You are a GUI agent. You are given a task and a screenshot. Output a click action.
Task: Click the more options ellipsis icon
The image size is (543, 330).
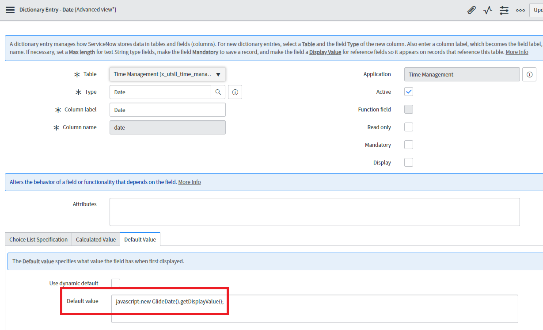(520, 10)
